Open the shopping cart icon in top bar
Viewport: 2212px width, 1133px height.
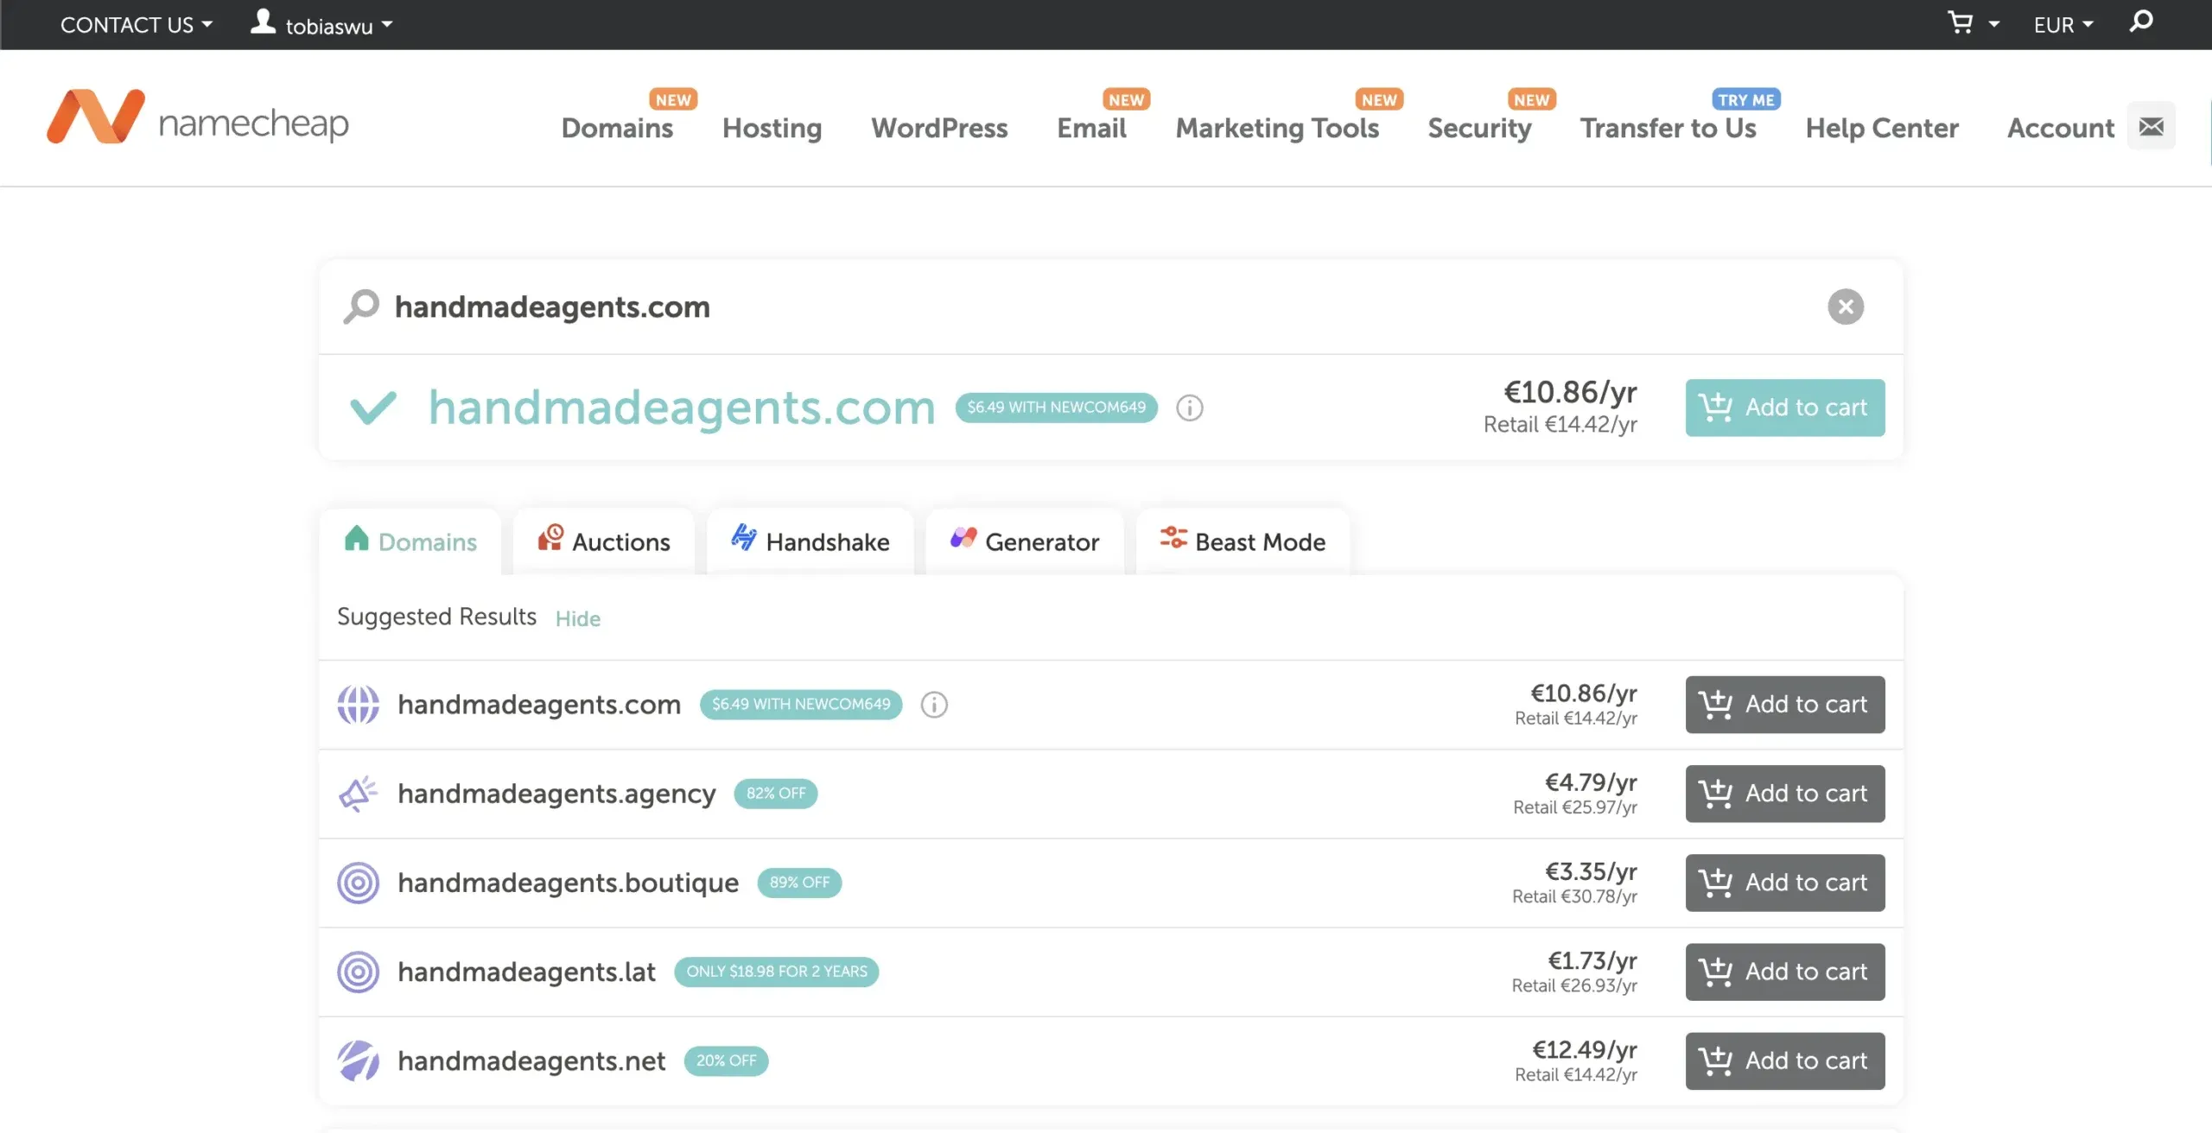(1961, 22)
